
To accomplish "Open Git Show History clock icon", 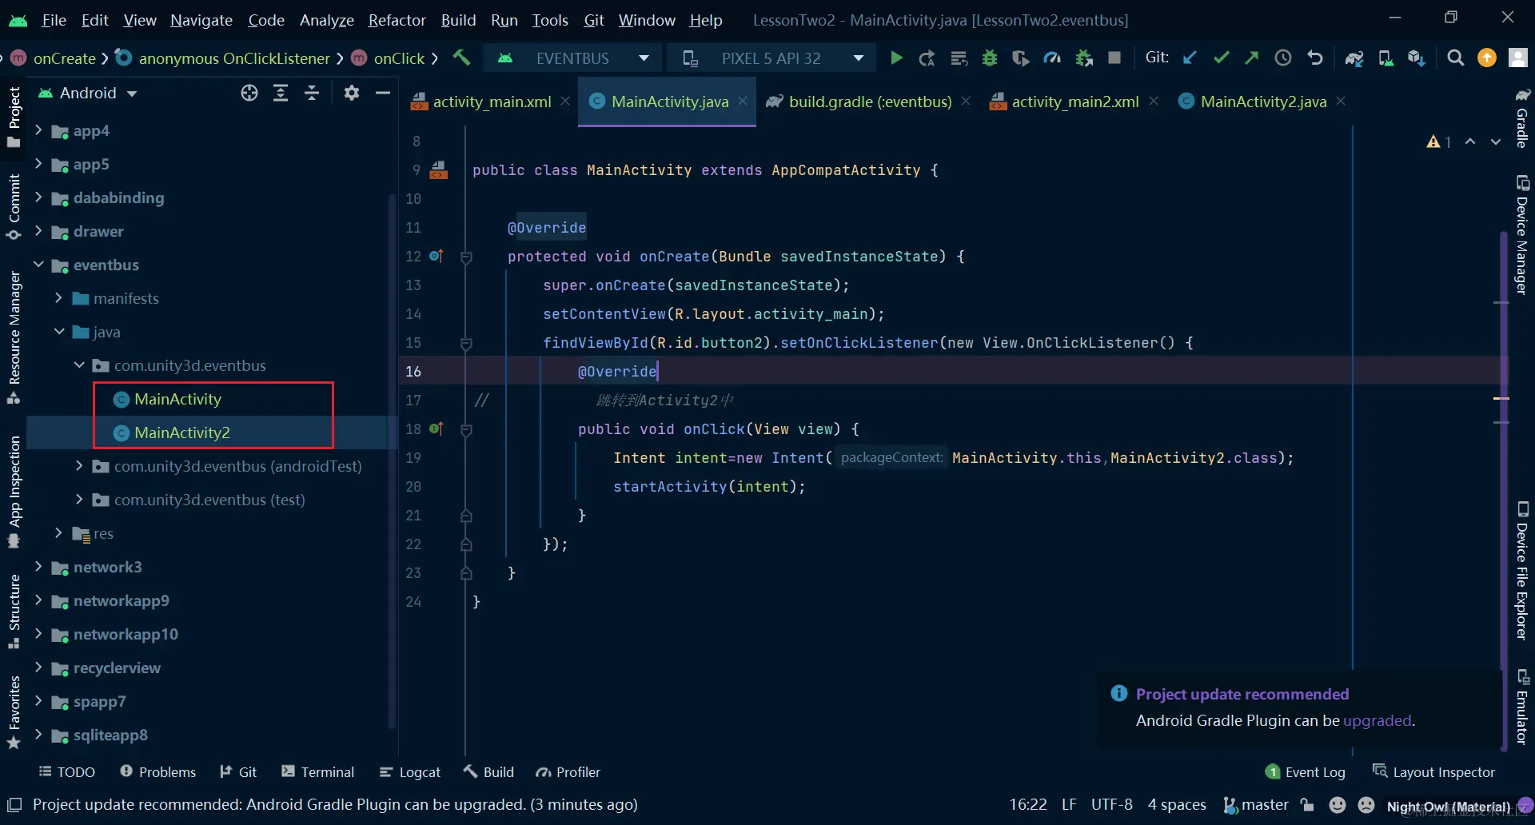I will [1283, 58].
